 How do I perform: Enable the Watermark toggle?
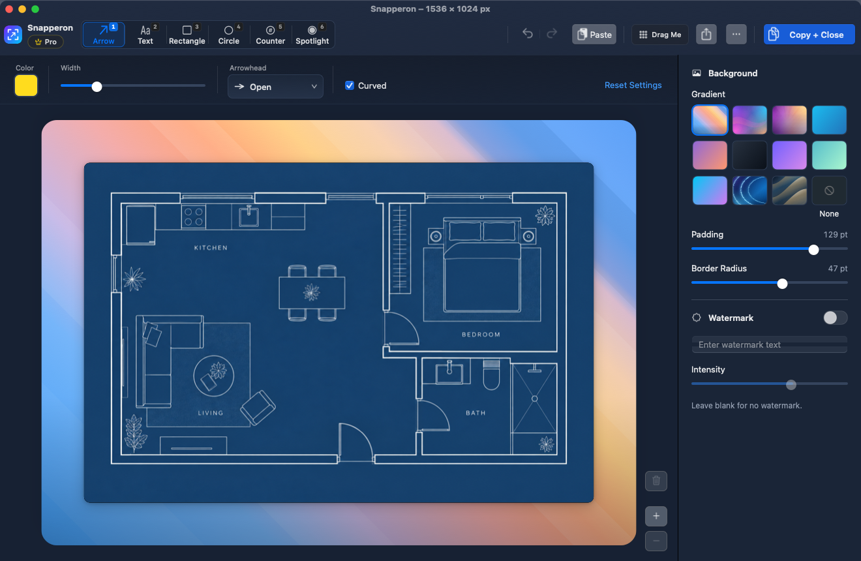tap(835, 318)
